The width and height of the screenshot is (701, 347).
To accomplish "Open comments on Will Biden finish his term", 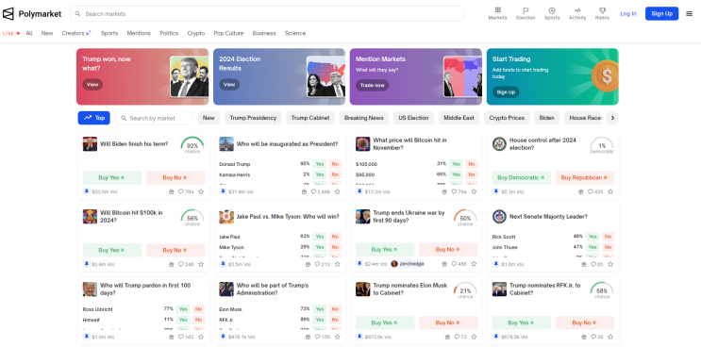I will click(x=186, y=191).
